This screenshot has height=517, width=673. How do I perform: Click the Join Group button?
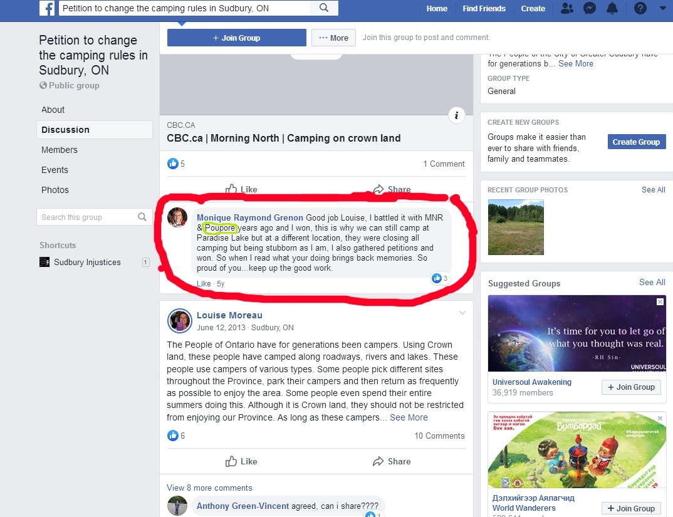point(236,38)
